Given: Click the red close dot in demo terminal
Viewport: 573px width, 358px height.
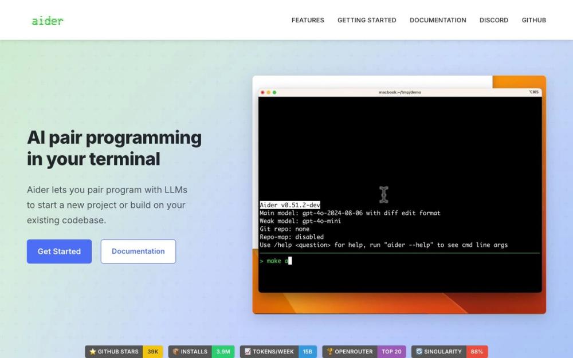Looking at the screenshot, I should click(262, 92).
